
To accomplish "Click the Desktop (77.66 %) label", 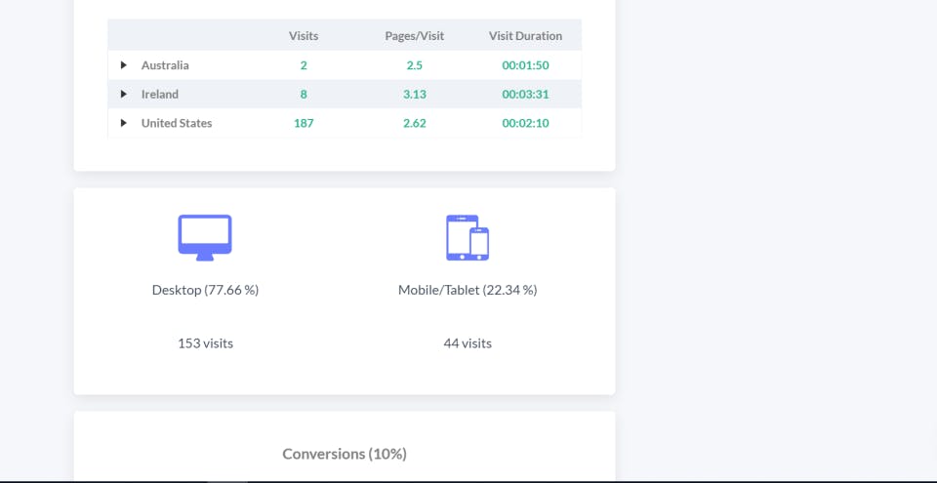I will (205, 290).
